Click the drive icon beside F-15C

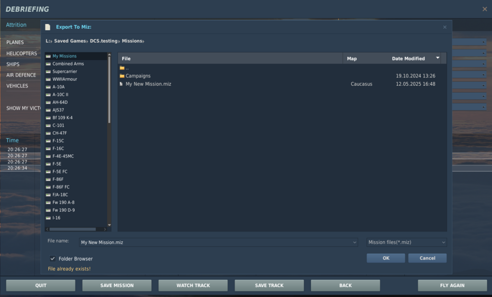(x=48, y=141)
